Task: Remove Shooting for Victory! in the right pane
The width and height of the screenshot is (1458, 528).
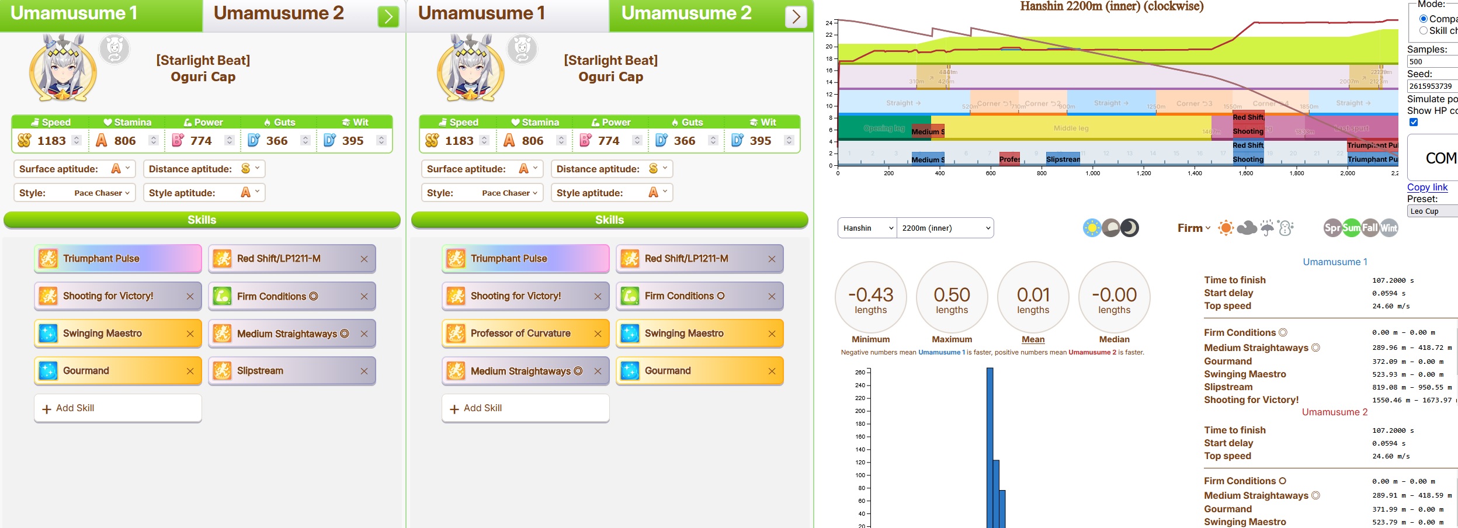Action: click(598, 297)
